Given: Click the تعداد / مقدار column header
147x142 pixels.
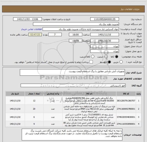Looking at the screenshot, I should pos(34,94).
